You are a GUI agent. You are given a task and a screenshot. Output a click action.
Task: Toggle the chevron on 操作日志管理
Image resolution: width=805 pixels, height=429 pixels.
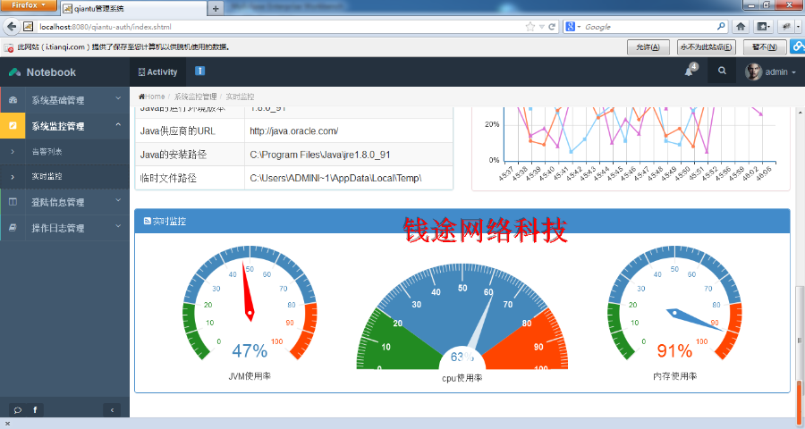point(118,226)
